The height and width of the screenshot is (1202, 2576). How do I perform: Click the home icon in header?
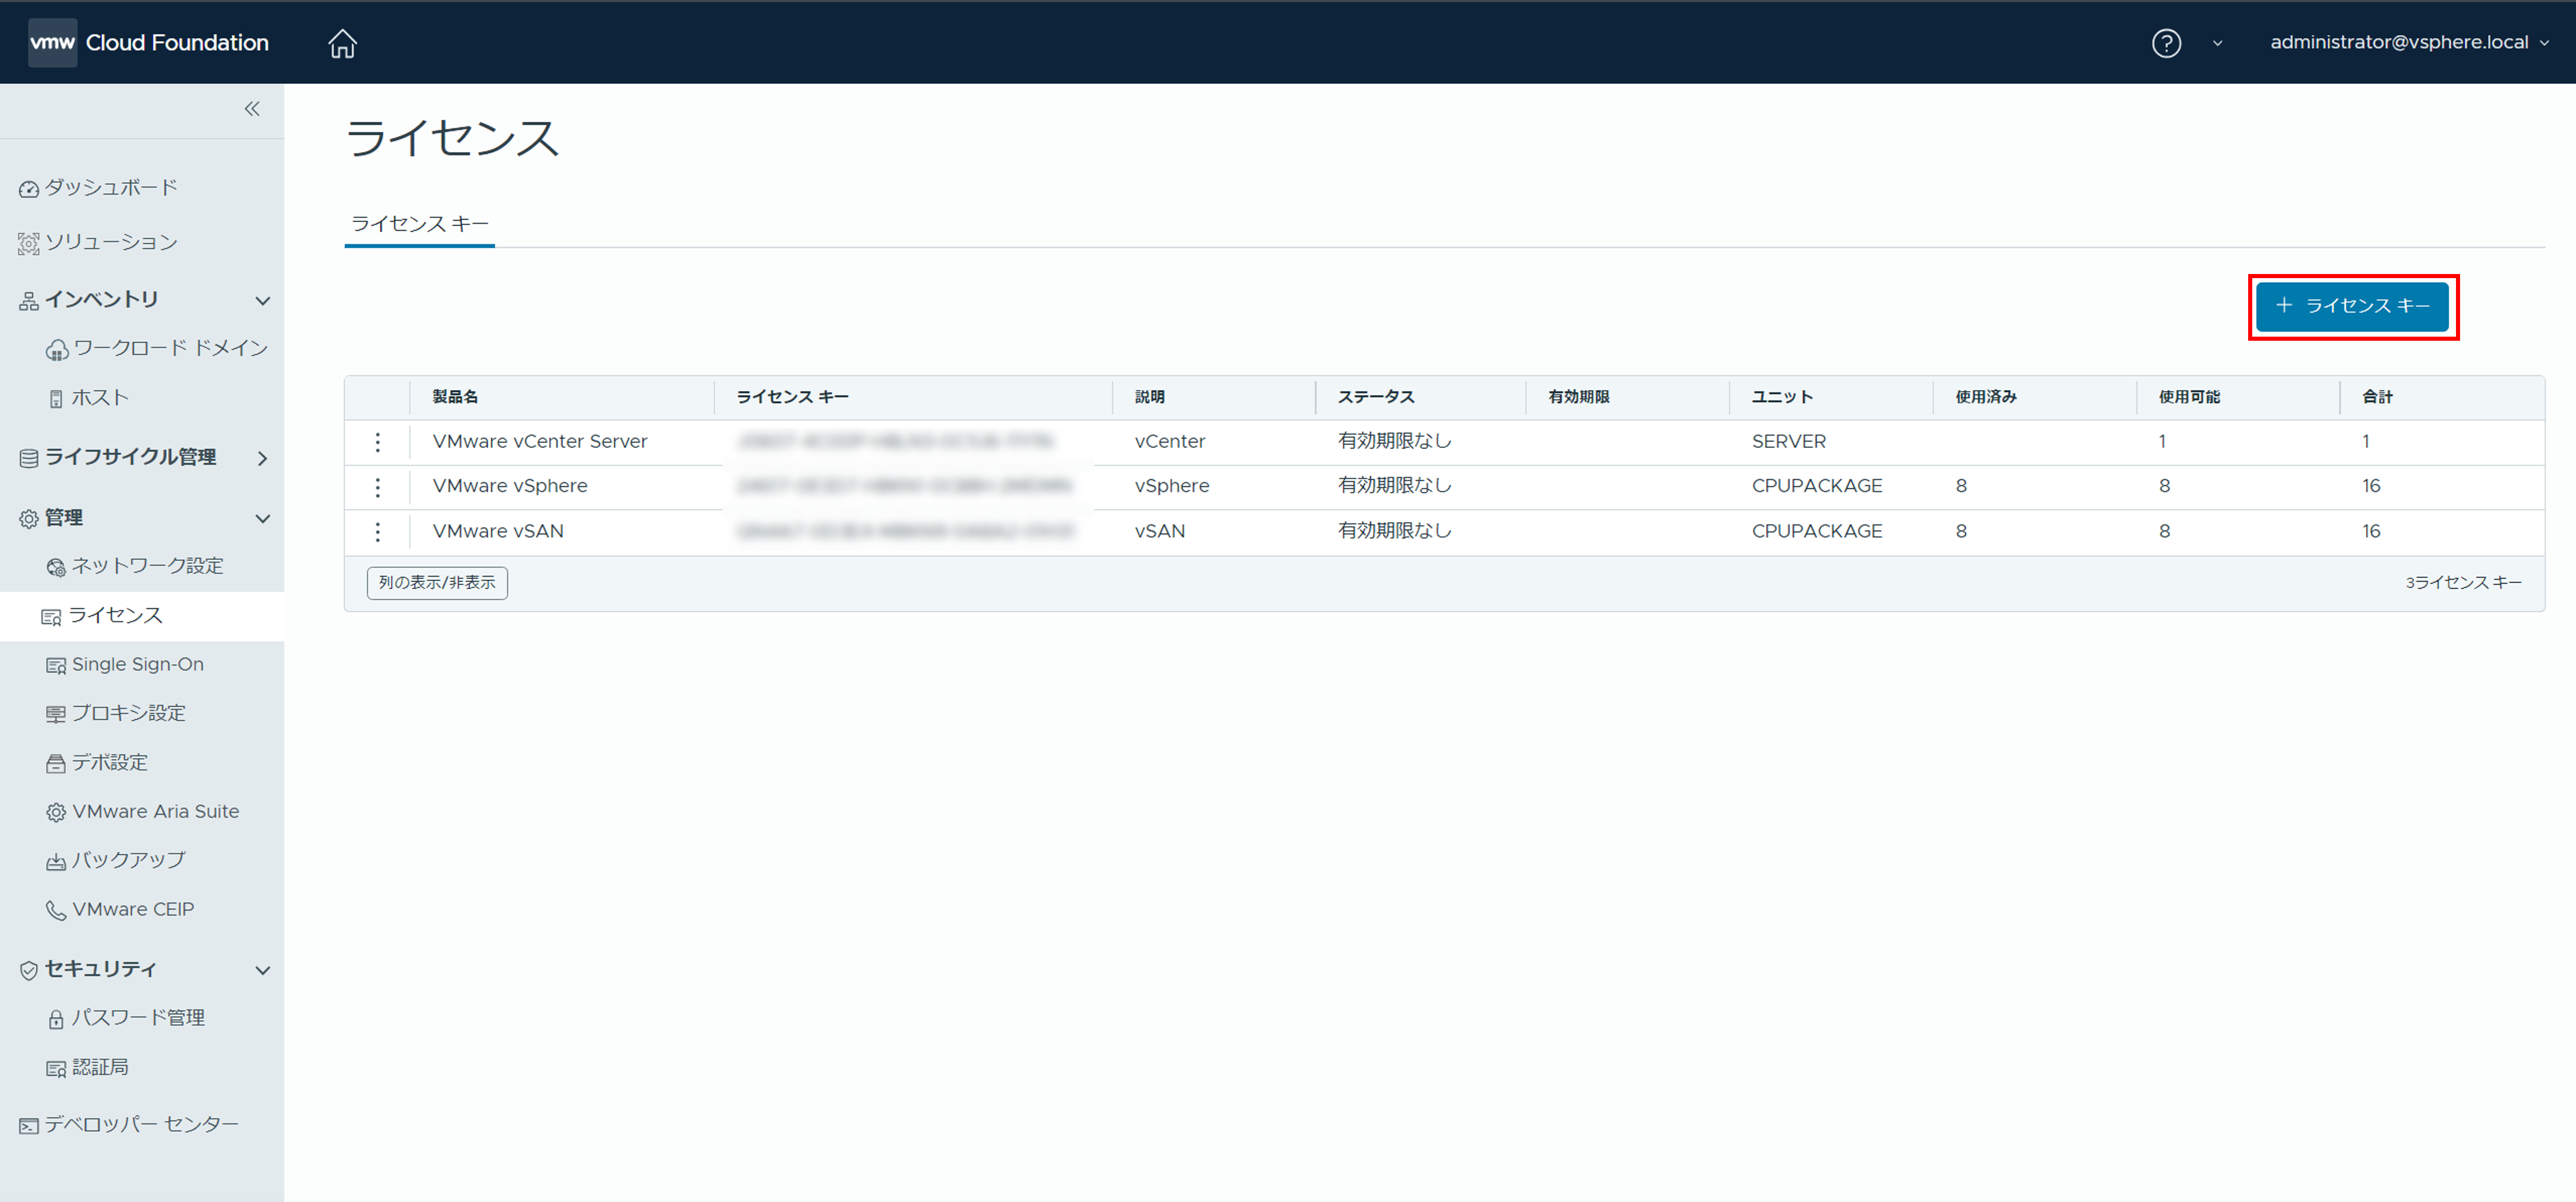pos(342,43)
